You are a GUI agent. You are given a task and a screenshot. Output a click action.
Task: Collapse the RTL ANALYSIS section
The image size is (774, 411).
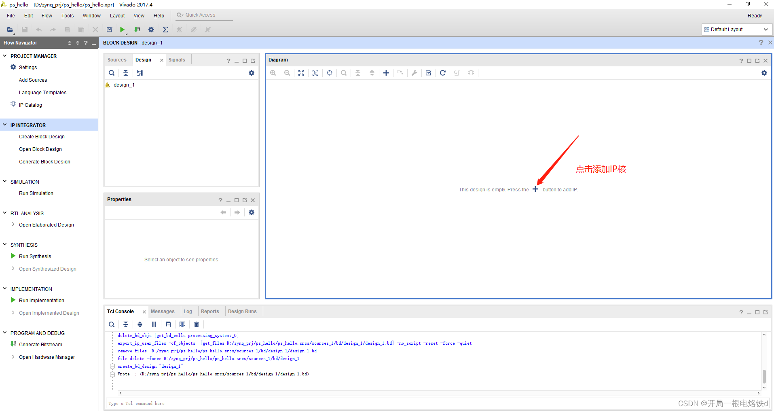[x=5, y=213]
